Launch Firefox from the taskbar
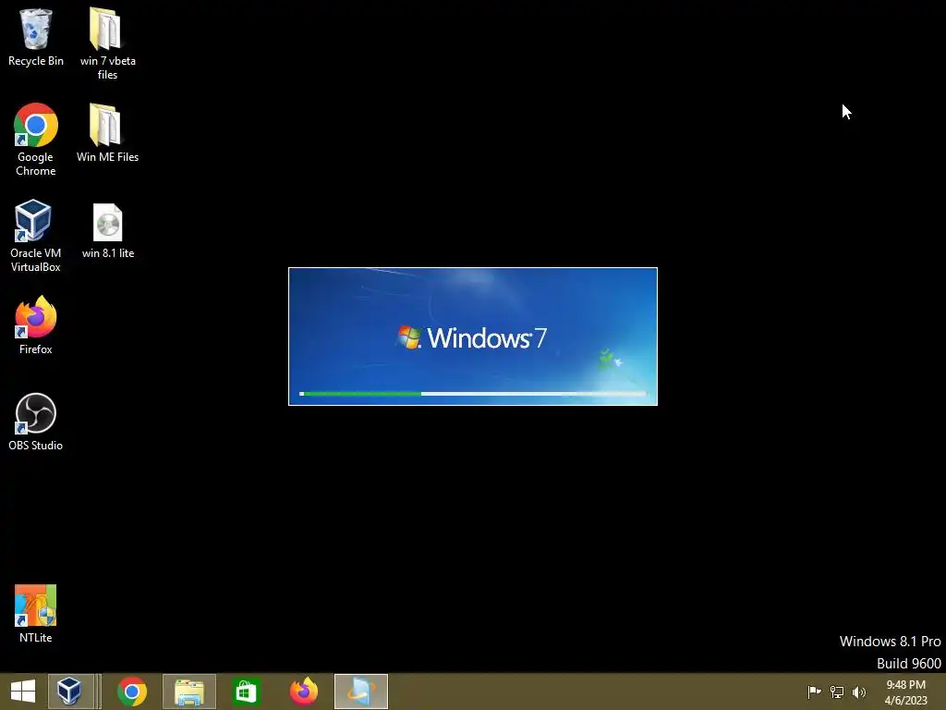Image resolution: width=946 pixels, height=710 pixels. 303,692
